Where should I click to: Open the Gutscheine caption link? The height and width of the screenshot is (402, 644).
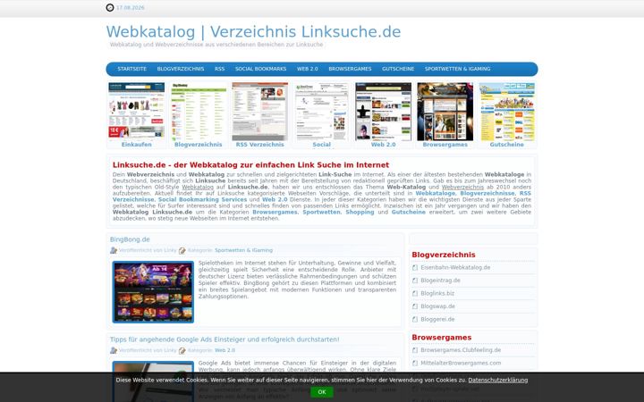(506, 145)
